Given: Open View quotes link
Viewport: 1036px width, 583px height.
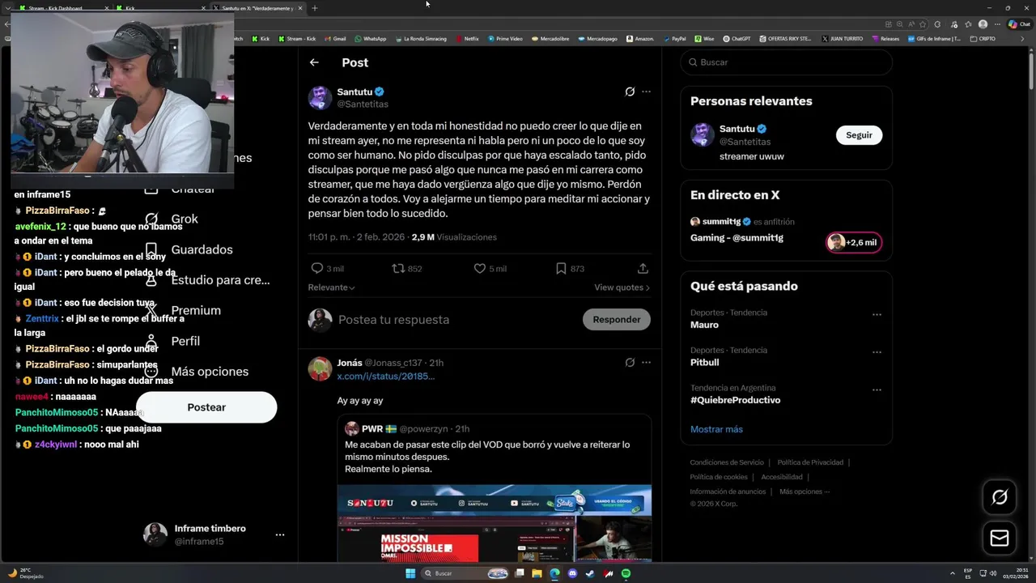Looking at the screenshot, I should (x=622, y=287).
